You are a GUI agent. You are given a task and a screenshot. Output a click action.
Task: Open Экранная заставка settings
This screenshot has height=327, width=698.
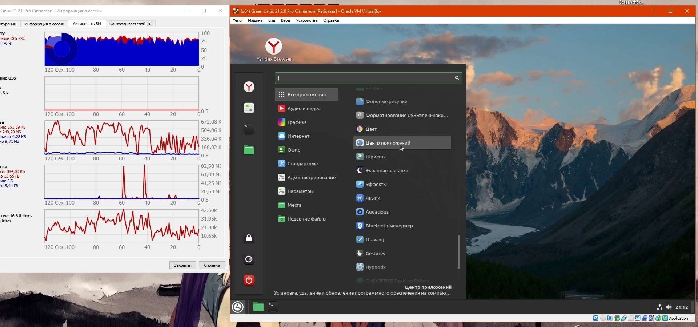click(x=402, y=170)
